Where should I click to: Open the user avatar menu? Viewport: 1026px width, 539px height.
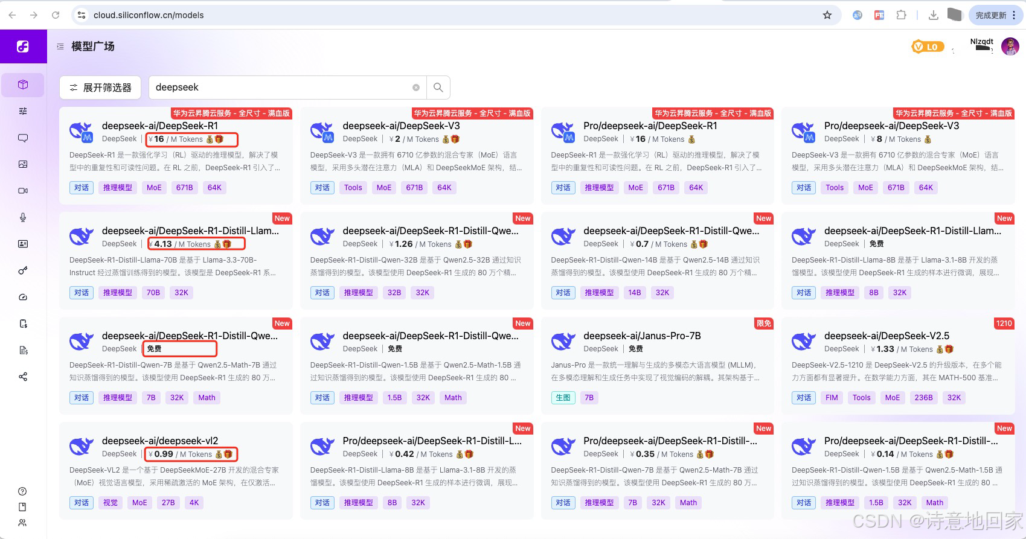(1010, 46)
